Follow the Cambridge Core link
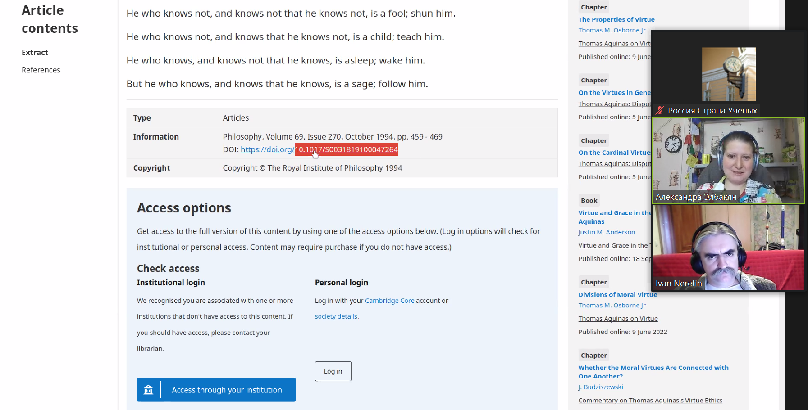 pos(389,301)
